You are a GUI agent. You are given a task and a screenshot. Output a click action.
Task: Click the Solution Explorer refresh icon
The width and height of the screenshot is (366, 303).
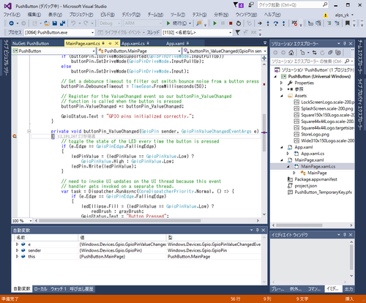[x=322, y=53]
